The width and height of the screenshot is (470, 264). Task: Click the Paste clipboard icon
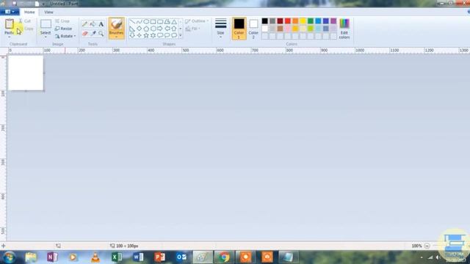(10, 24)
